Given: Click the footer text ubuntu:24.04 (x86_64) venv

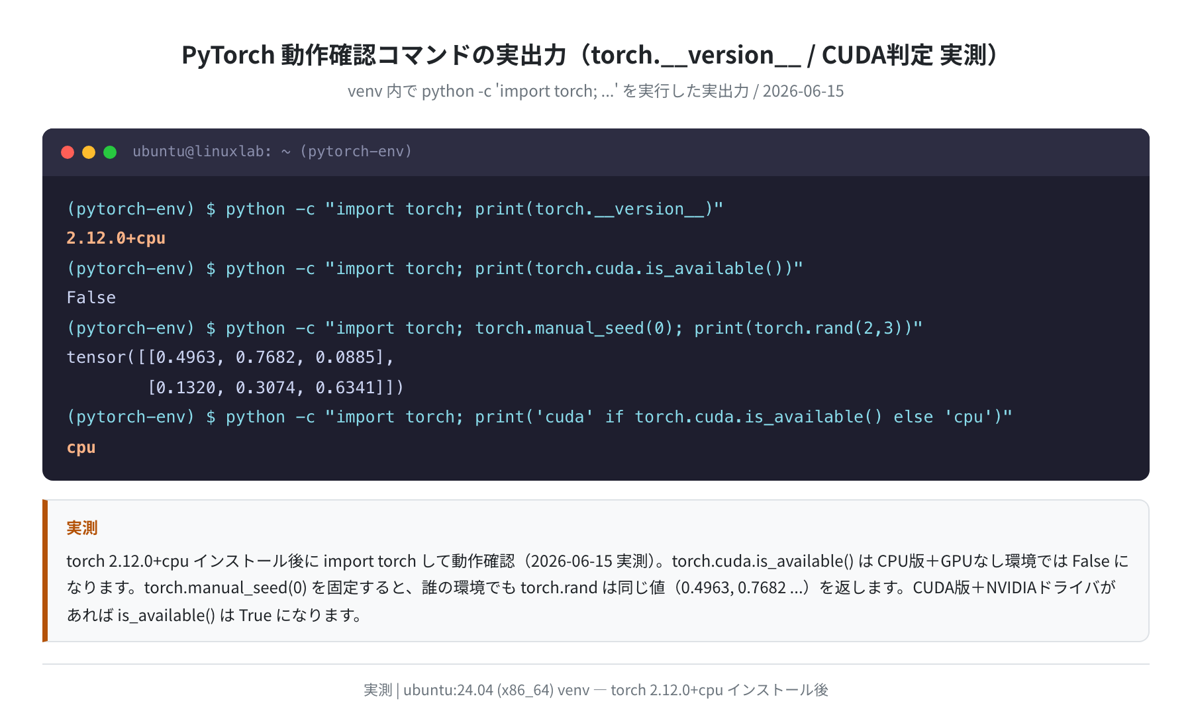Looking at the screenshot, I should pos(595,690).
